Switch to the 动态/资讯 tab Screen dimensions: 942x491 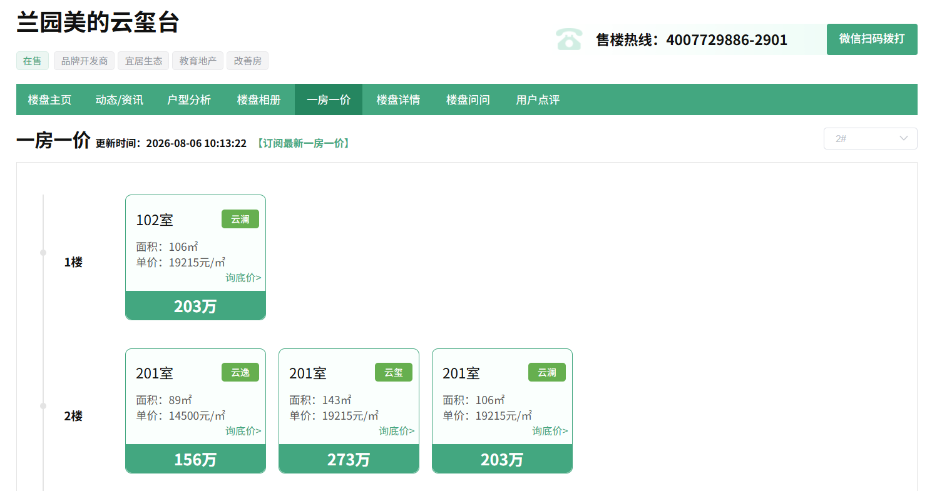pos(119,99)
